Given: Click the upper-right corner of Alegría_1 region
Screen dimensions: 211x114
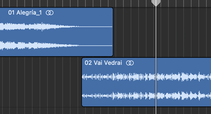Looking at the screenshot, I should tap(112, 9).
